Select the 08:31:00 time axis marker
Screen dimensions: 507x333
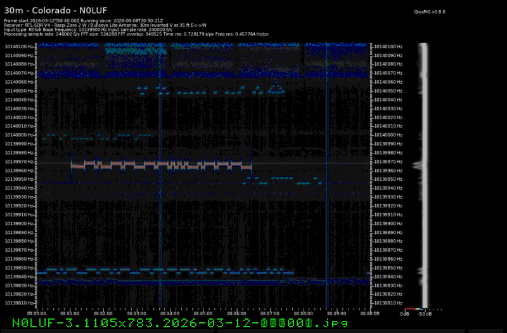tap(70, 313)
